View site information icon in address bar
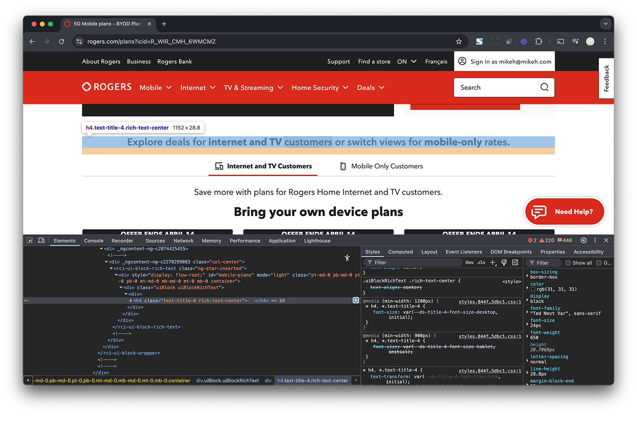The width and height of the screenshot is (637, 439). (x=79, y=42)
